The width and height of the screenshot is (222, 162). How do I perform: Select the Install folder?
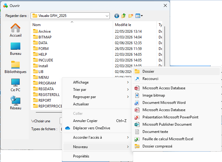tap(41, 66)
